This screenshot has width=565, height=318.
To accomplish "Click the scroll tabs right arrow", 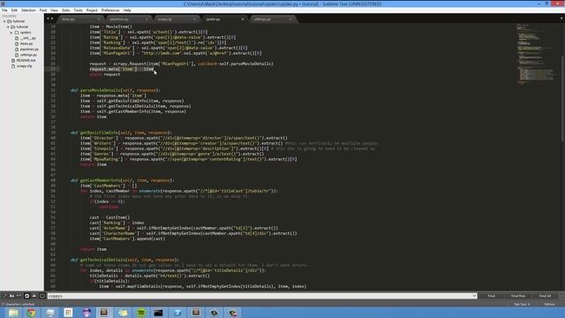I will tap(52, 19).
